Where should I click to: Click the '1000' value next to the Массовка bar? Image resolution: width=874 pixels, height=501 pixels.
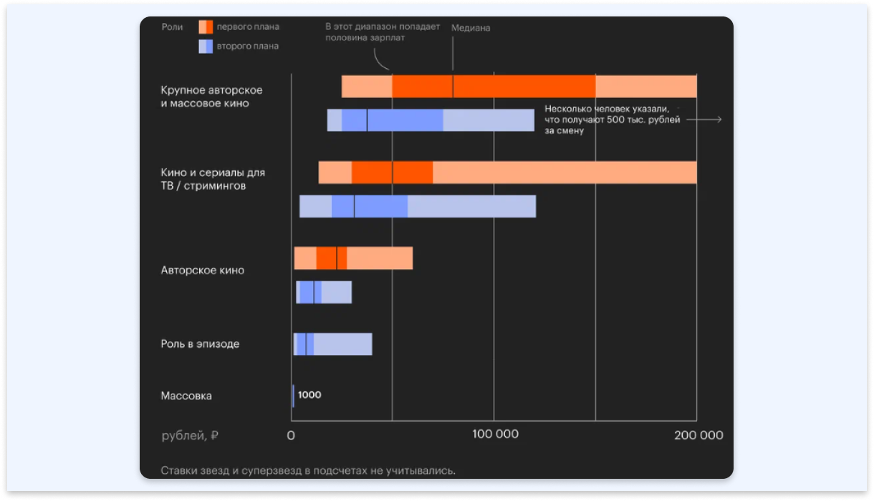(309, 395)
